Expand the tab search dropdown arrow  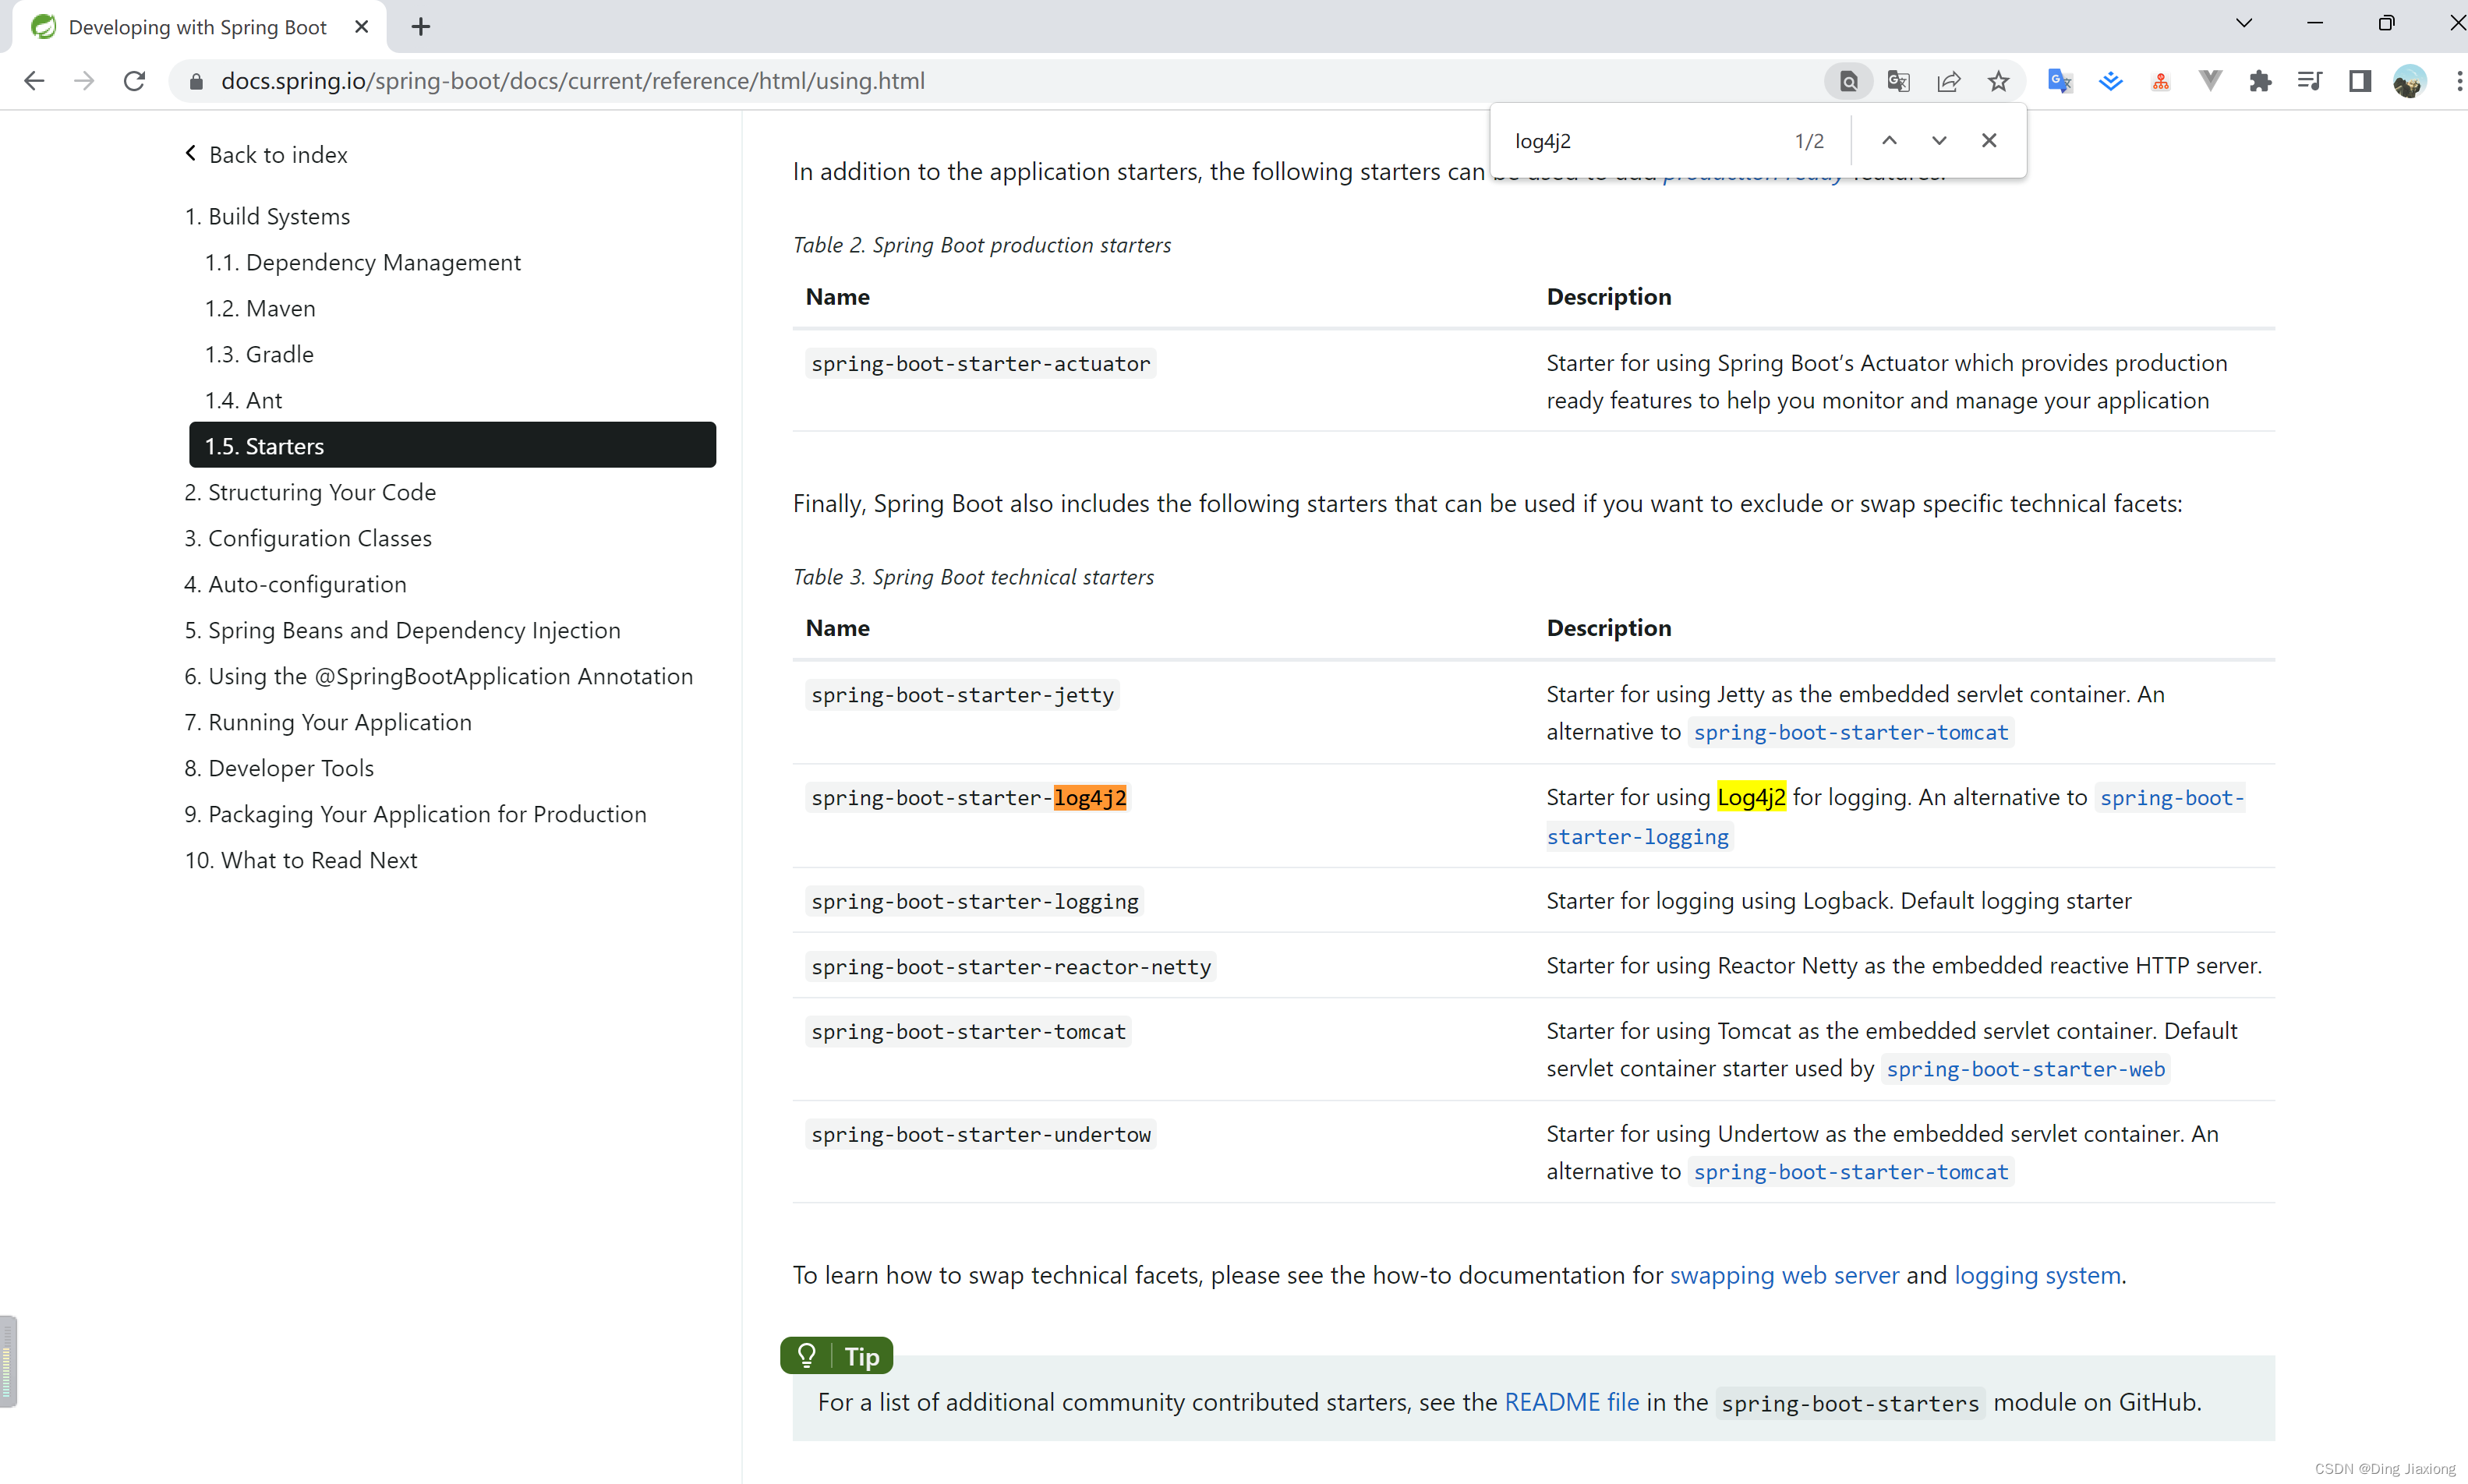click(x=2244, y=23)
